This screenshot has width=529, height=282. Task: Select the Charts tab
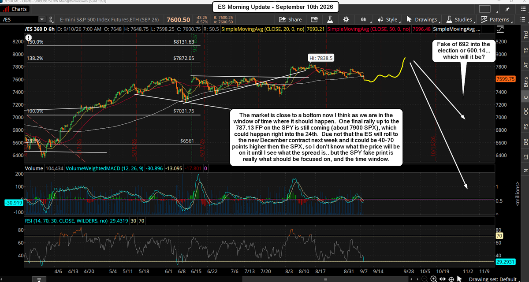pyautogui.click(x=15, y=9)
